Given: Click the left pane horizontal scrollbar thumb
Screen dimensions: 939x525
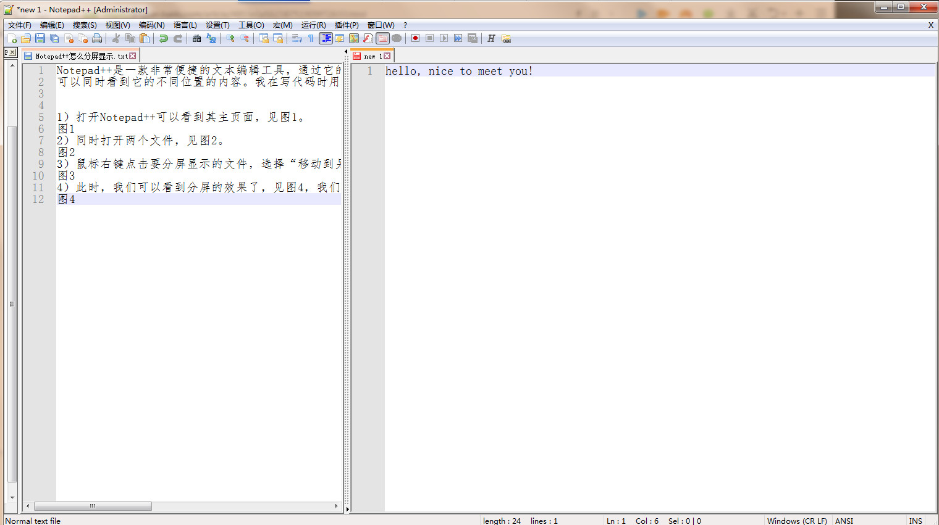Looking at the screenshot, I should point(93,506).
